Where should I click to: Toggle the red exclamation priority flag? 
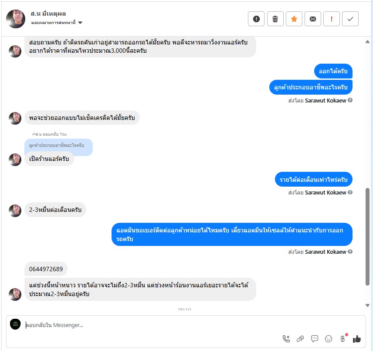click(x=332, y=19)
